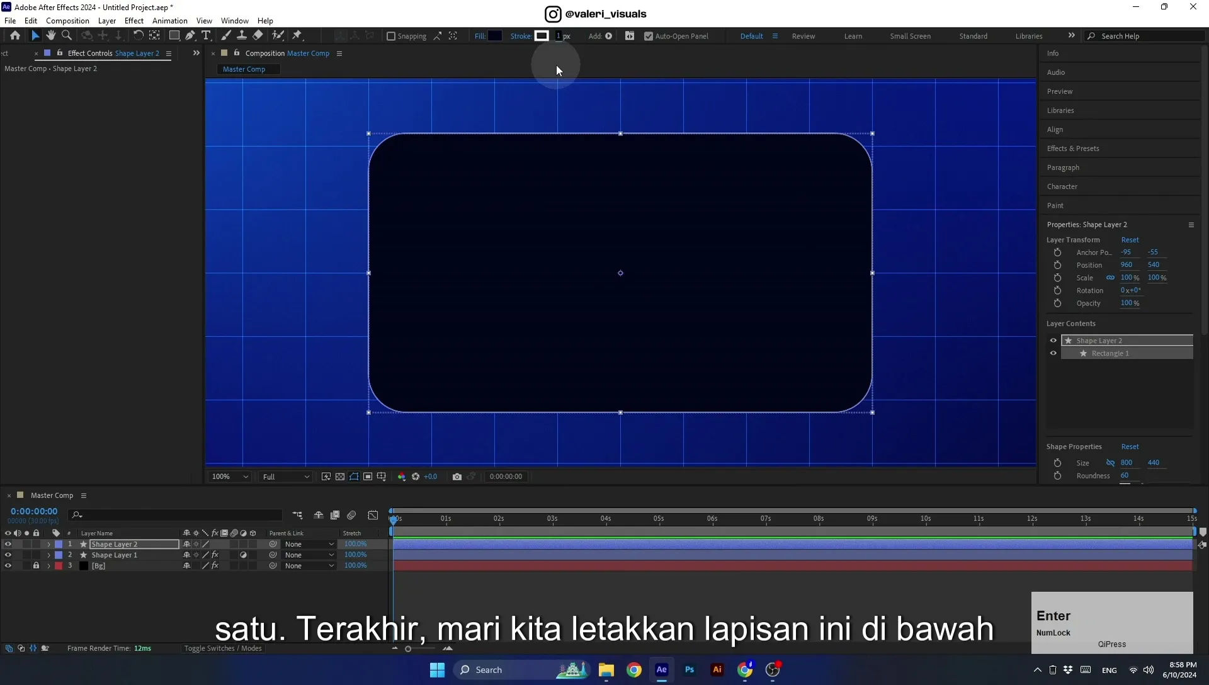
Task: Click Reset for Shape Properties
Action: [1130, 446]
